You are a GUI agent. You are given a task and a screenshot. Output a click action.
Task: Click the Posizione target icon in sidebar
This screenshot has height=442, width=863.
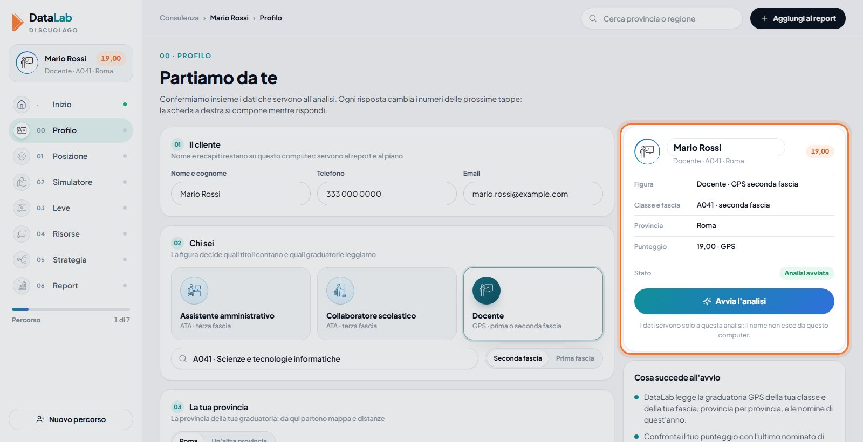22,156
